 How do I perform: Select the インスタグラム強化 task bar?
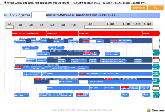tap(47, 68)
